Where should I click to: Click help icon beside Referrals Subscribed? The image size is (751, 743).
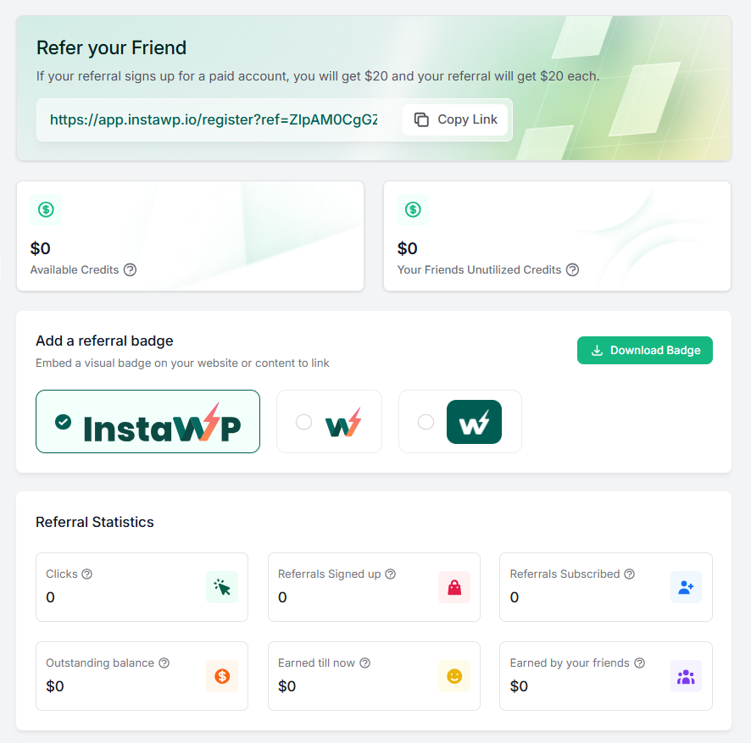point(629,574)
